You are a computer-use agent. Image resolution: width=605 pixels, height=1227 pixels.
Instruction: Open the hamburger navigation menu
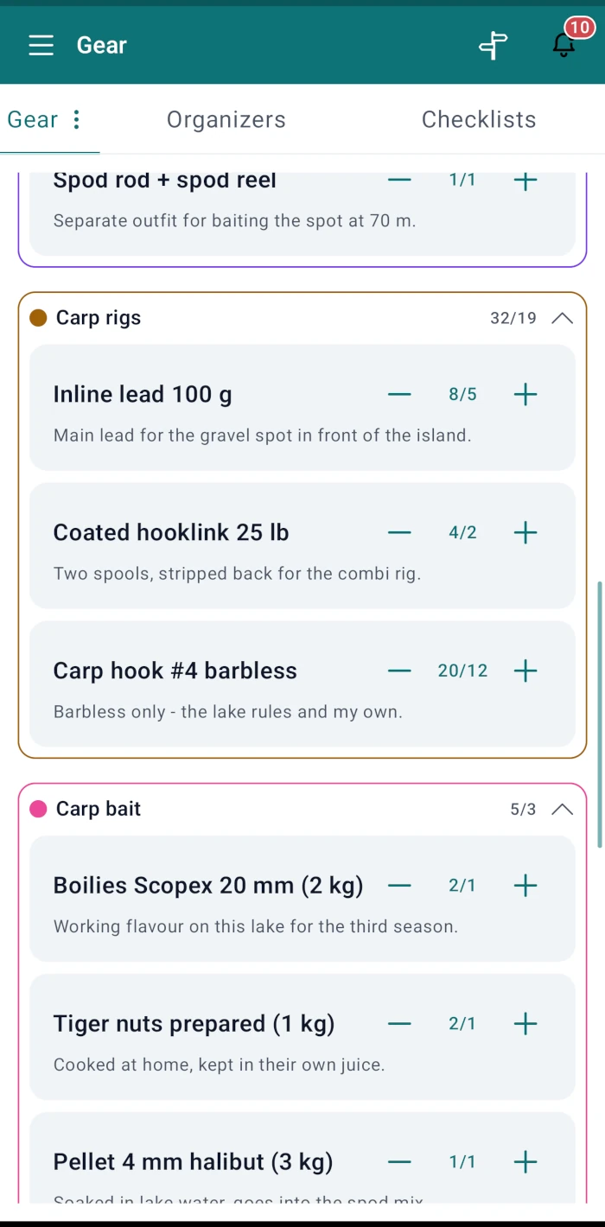tap(41, 45)
